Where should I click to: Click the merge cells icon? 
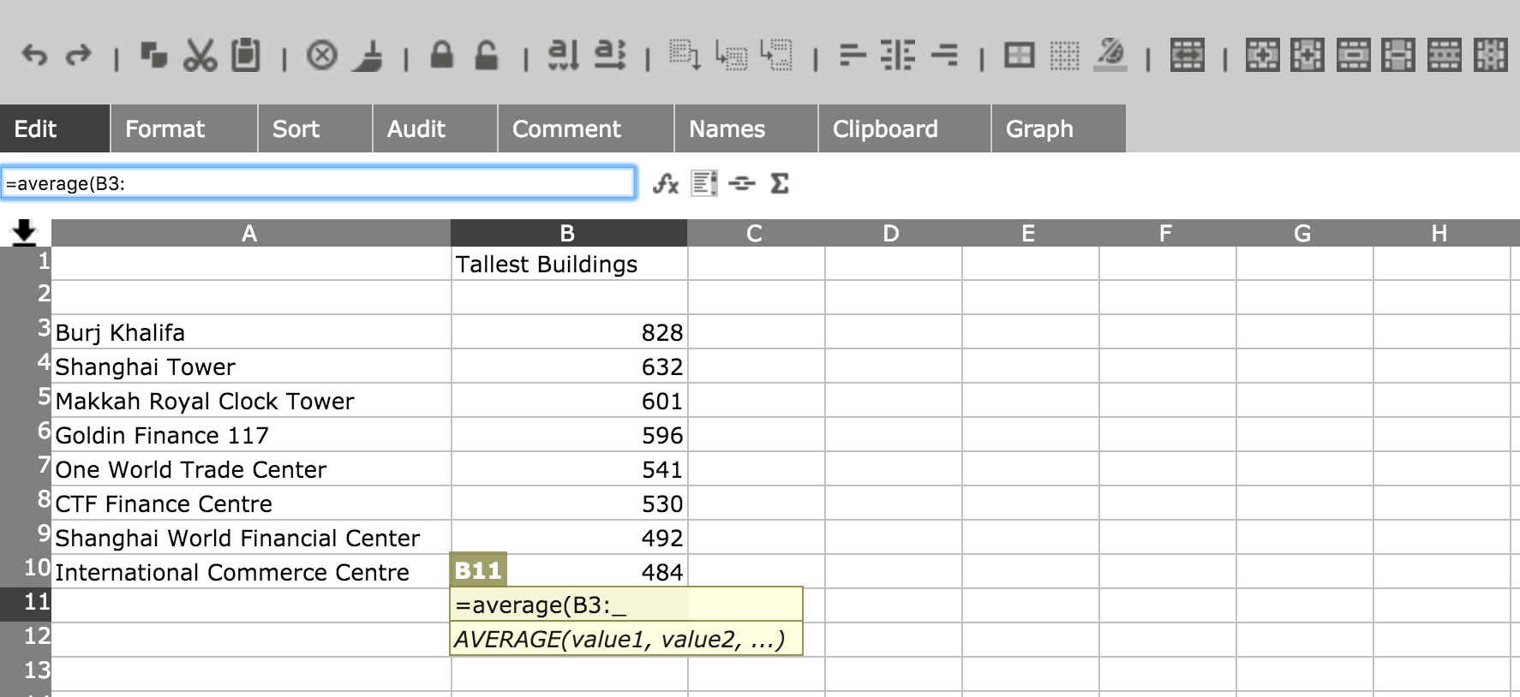(1187, 56)
